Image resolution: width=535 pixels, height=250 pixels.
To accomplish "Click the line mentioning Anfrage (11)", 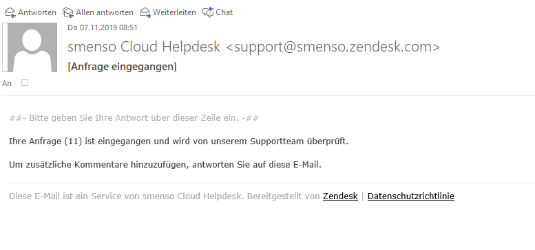I will (x=179, y=141).
